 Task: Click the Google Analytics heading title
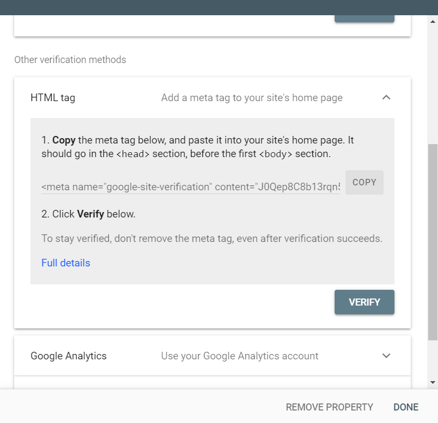click(69, 356)
